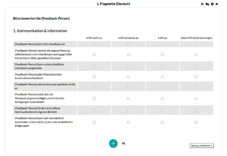Open the 'Sprung deaktiviert' dropdown

(202, 145)
